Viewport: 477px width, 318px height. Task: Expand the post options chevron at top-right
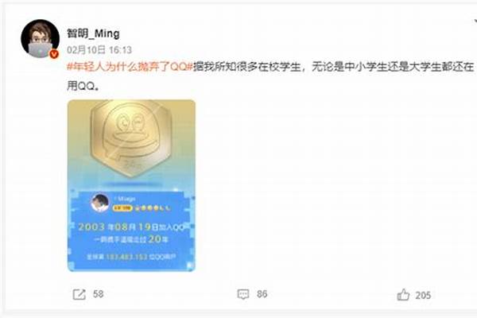(475, 21)
